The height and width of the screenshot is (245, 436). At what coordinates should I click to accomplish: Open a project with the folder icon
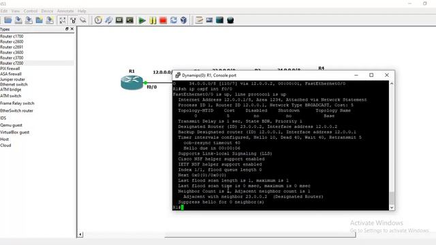[x=7, y=20]
